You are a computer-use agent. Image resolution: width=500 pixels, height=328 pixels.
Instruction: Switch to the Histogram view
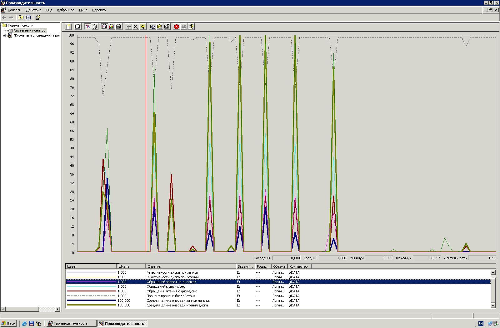tap(112, 27)
